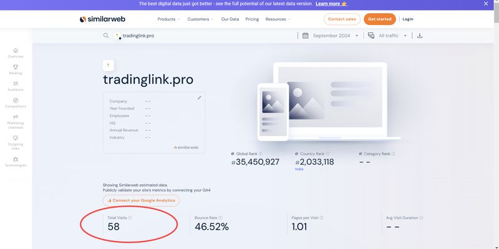Close the top announcement banner
This screenshot has height=249, width=499.
click(x=486, y=4)
